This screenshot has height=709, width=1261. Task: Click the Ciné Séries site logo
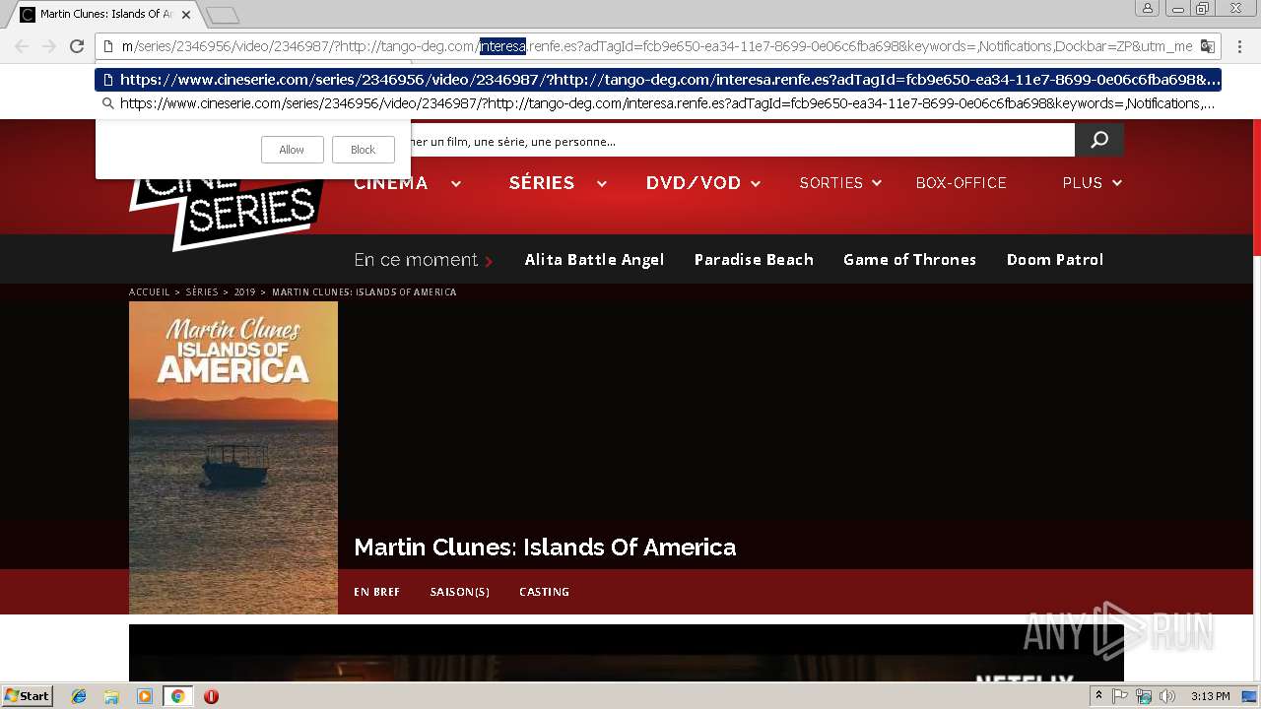point(227,209)
